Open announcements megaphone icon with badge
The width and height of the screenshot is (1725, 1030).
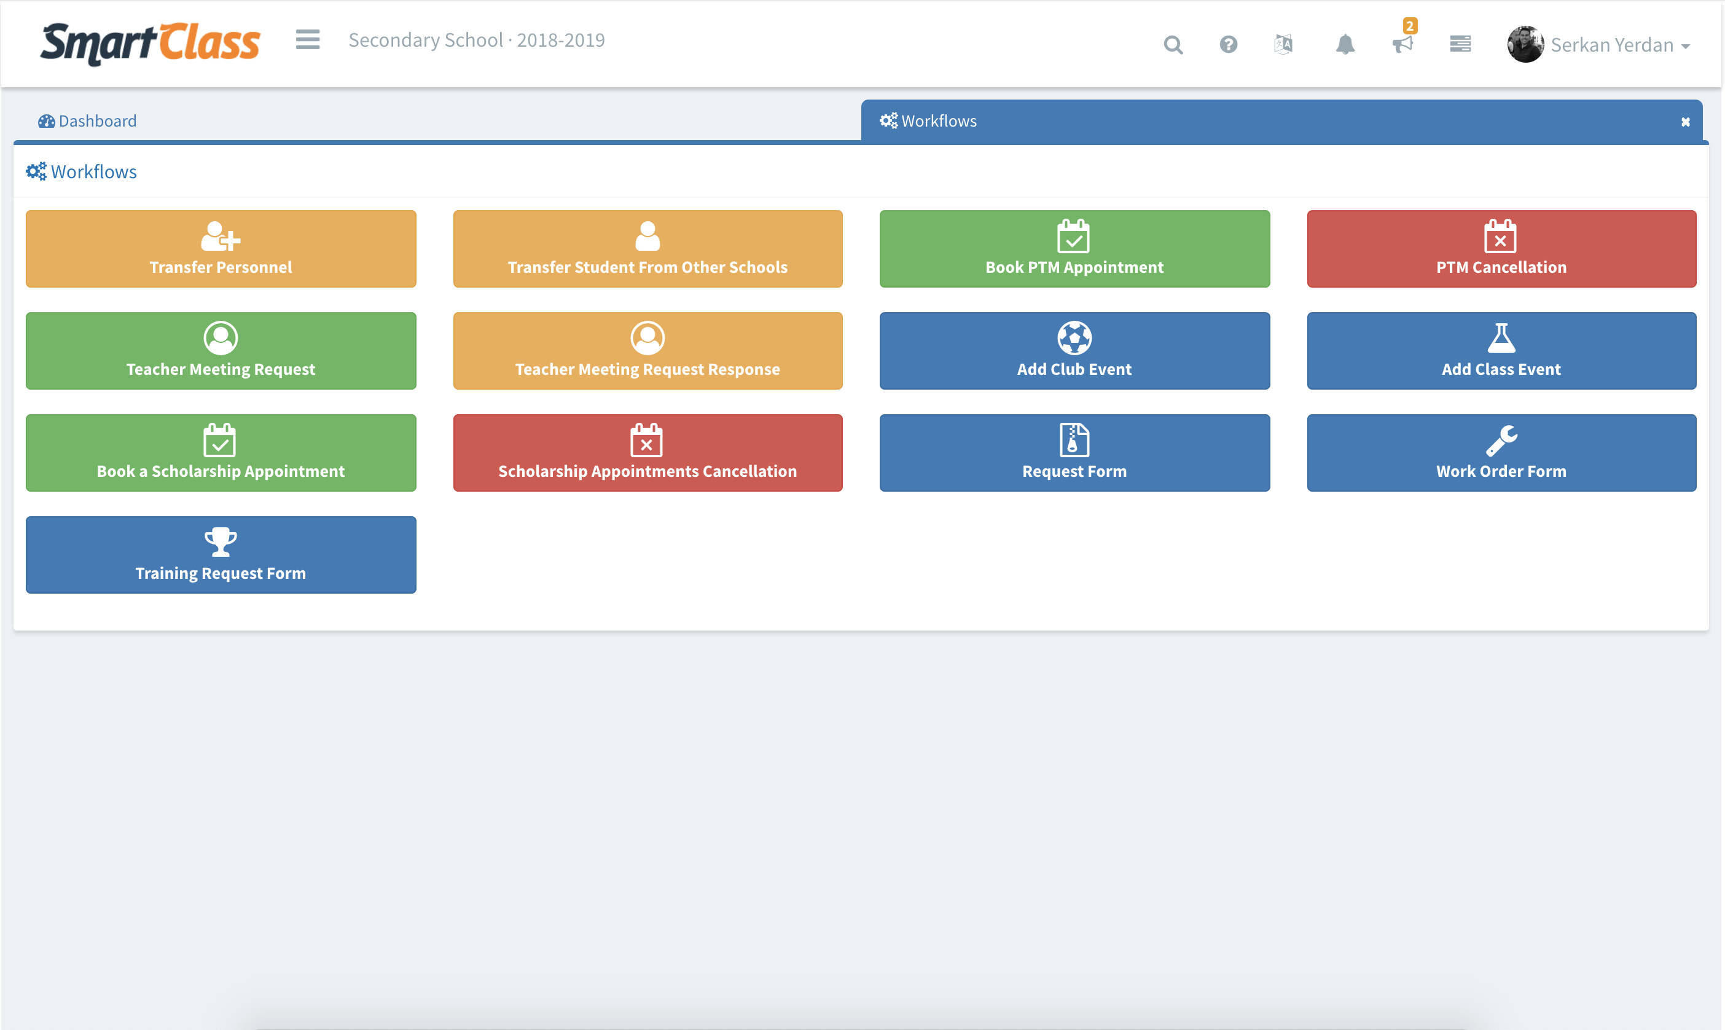(1402, 44)
